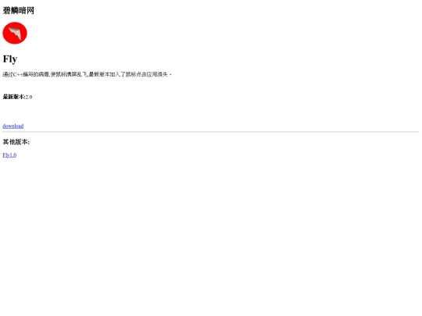Click the version number 2.0

click(x=29, y=97)
